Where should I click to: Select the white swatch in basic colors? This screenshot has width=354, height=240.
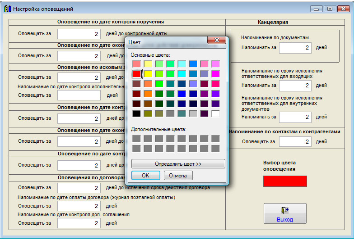pos(215,113)
